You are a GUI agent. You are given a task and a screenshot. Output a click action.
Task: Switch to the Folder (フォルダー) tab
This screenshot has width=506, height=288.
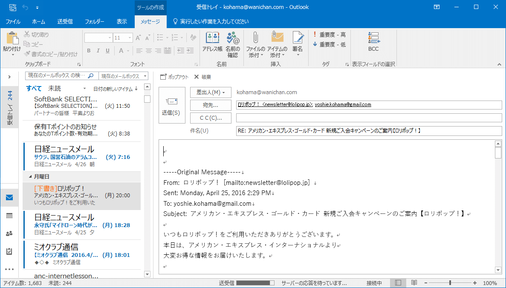click(x=95, y=22)
